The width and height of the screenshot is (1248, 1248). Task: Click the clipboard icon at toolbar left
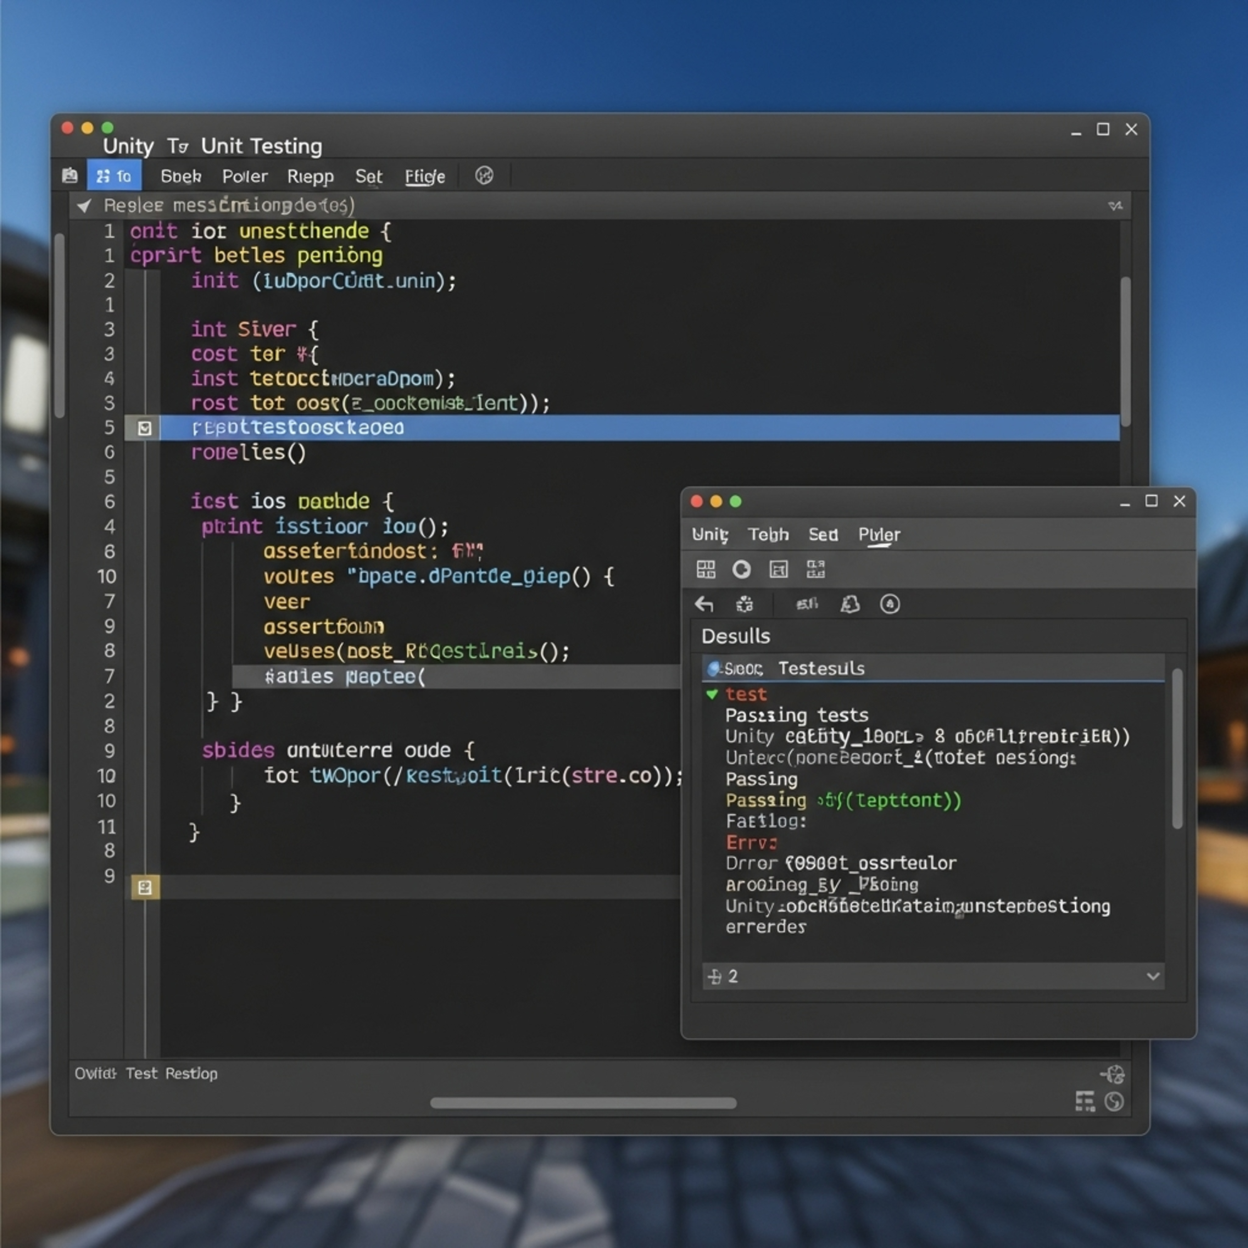point(70,176)
